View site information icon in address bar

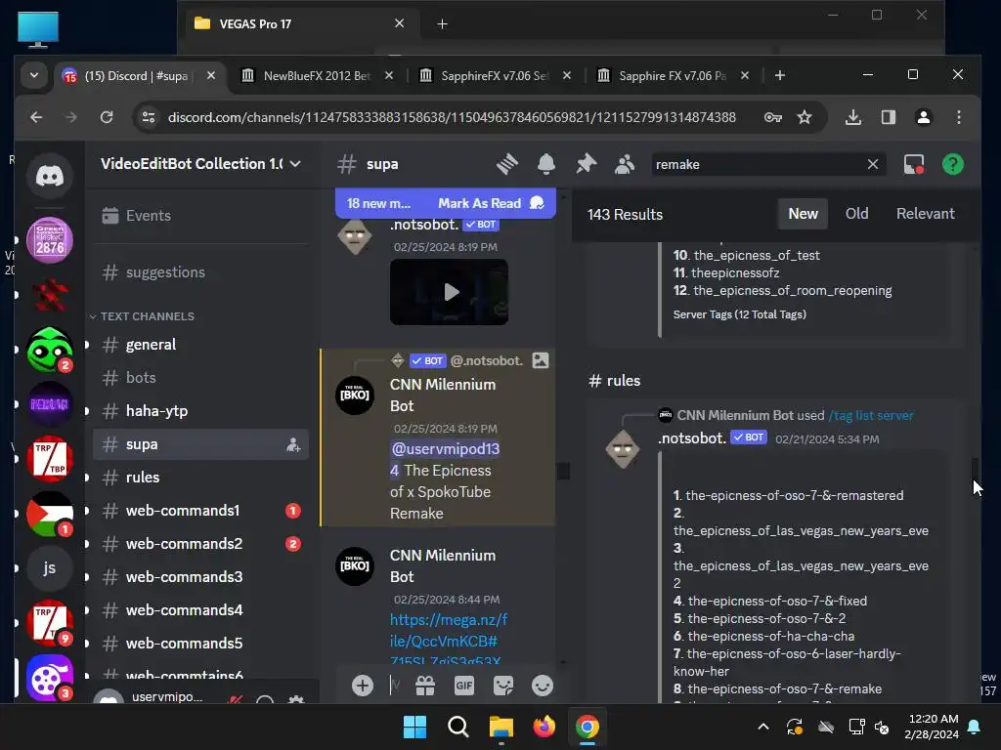(149, 117)
